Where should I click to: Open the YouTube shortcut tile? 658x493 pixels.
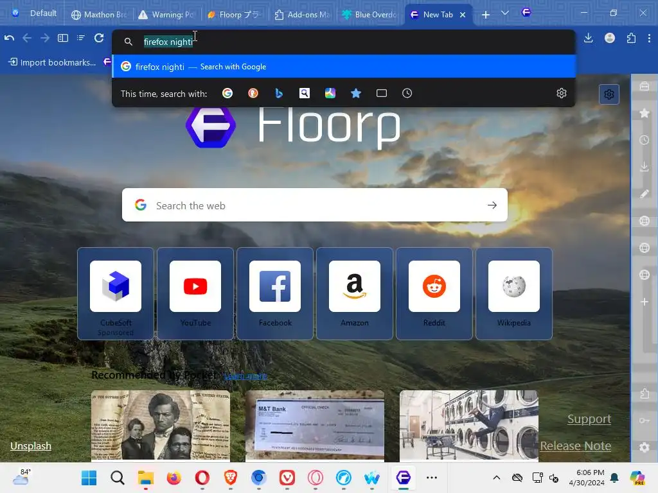195,293
